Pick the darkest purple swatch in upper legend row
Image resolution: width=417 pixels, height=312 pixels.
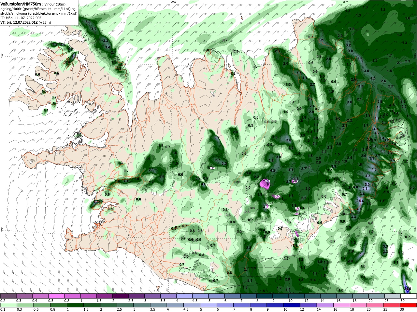point(120,296)
